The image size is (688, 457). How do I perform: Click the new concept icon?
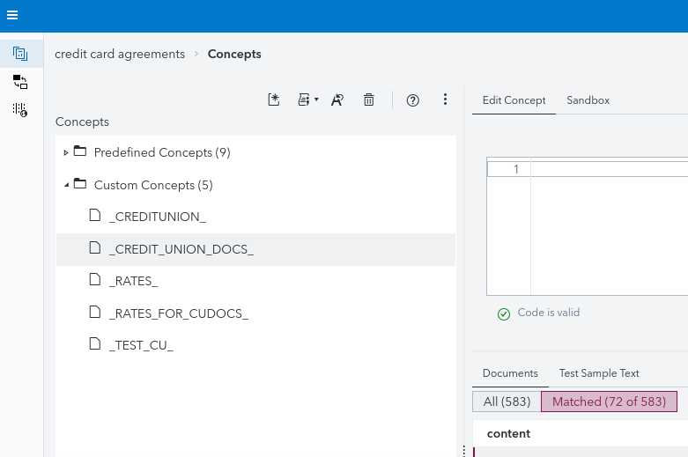[x=274, y=100]
